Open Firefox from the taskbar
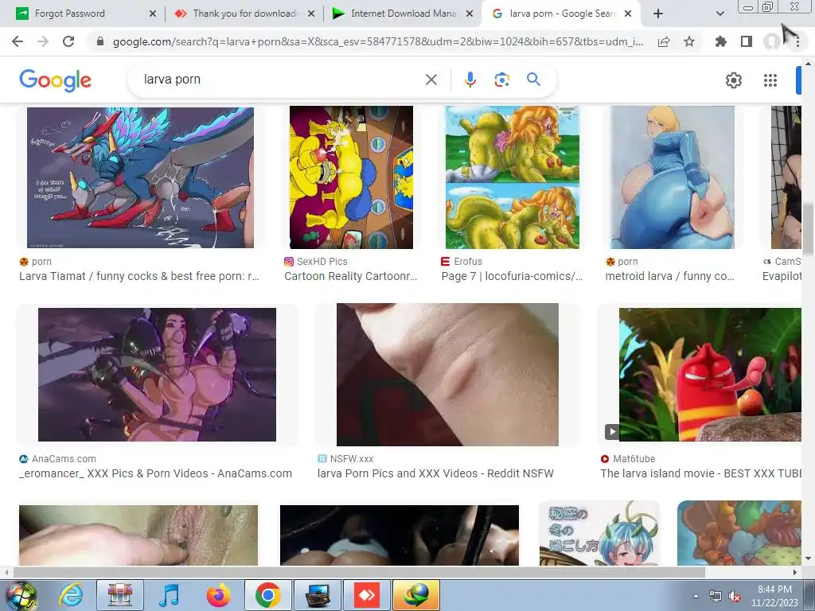Viewport: 815px width, 611px height. pyautogui.click(x=219, y=595)
